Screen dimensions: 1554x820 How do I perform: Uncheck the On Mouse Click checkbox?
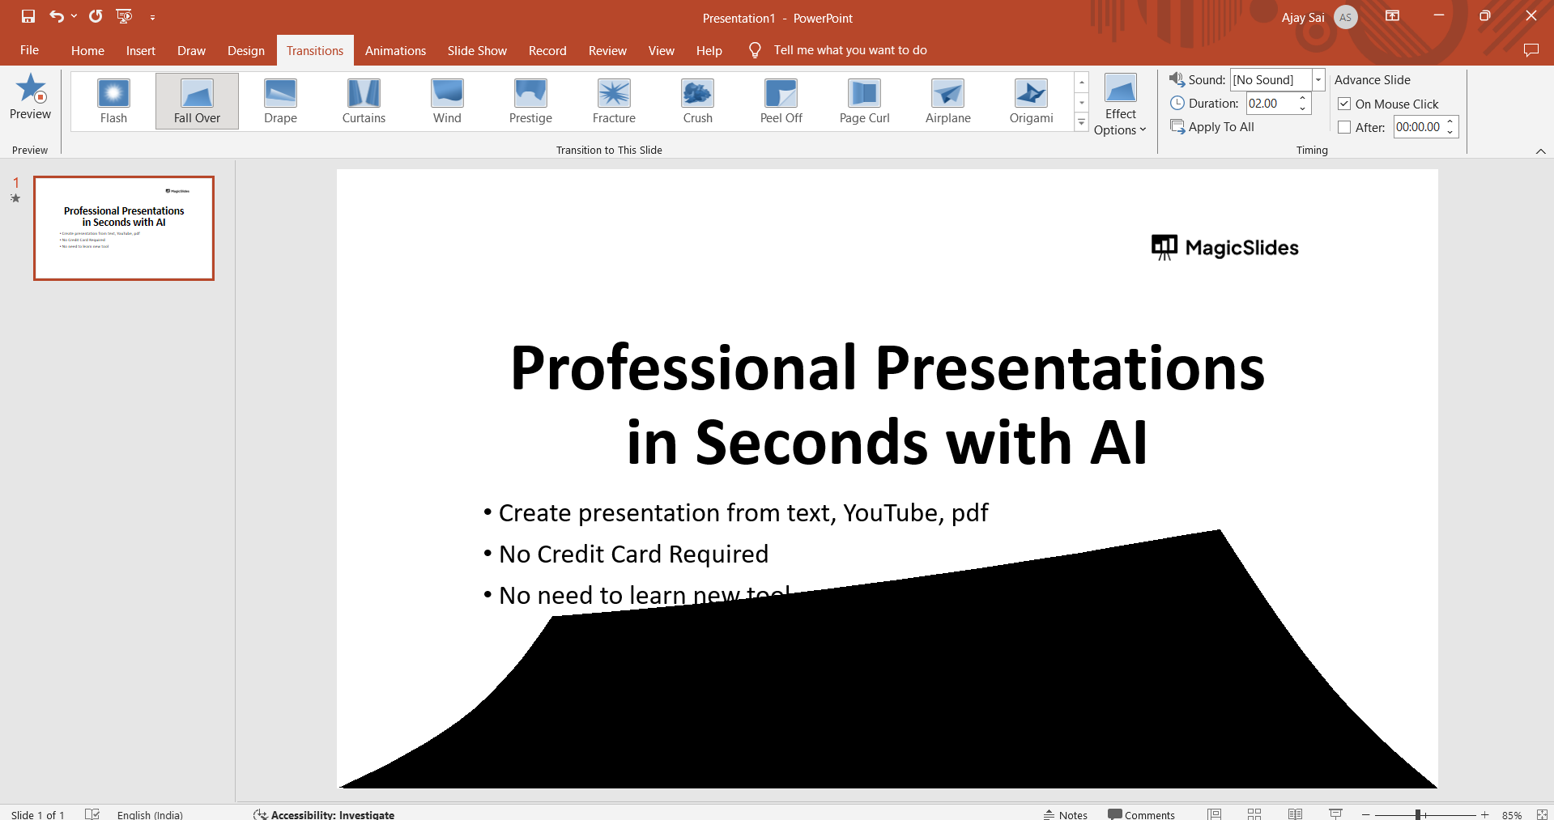pyautogui.click(x=1344, y=104)
